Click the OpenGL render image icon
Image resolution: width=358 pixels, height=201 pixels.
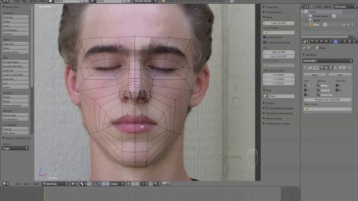coord(164,184)
